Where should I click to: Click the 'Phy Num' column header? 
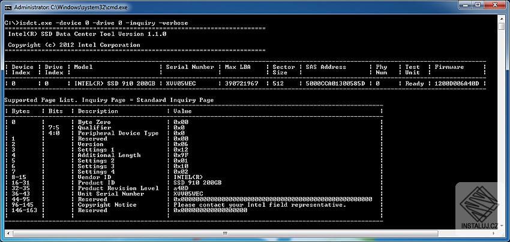point(382,70)
